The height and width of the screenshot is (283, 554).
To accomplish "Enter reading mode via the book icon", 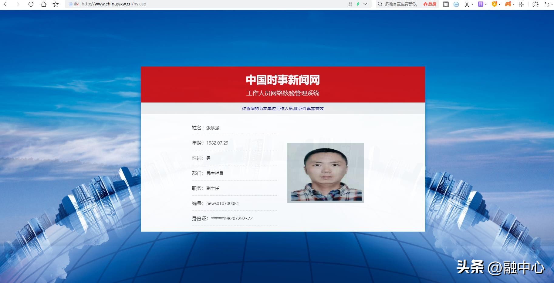I will 446,4.
